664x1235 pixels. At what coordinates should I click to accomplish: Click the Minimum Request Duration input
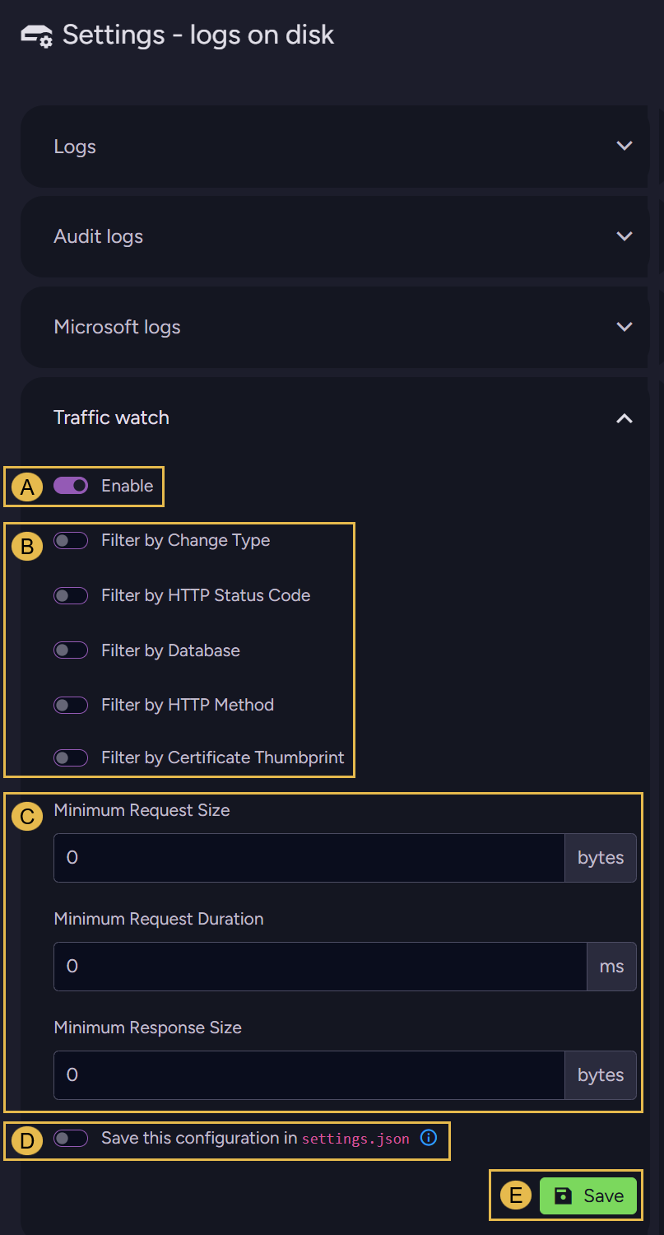tap(321, 967)
